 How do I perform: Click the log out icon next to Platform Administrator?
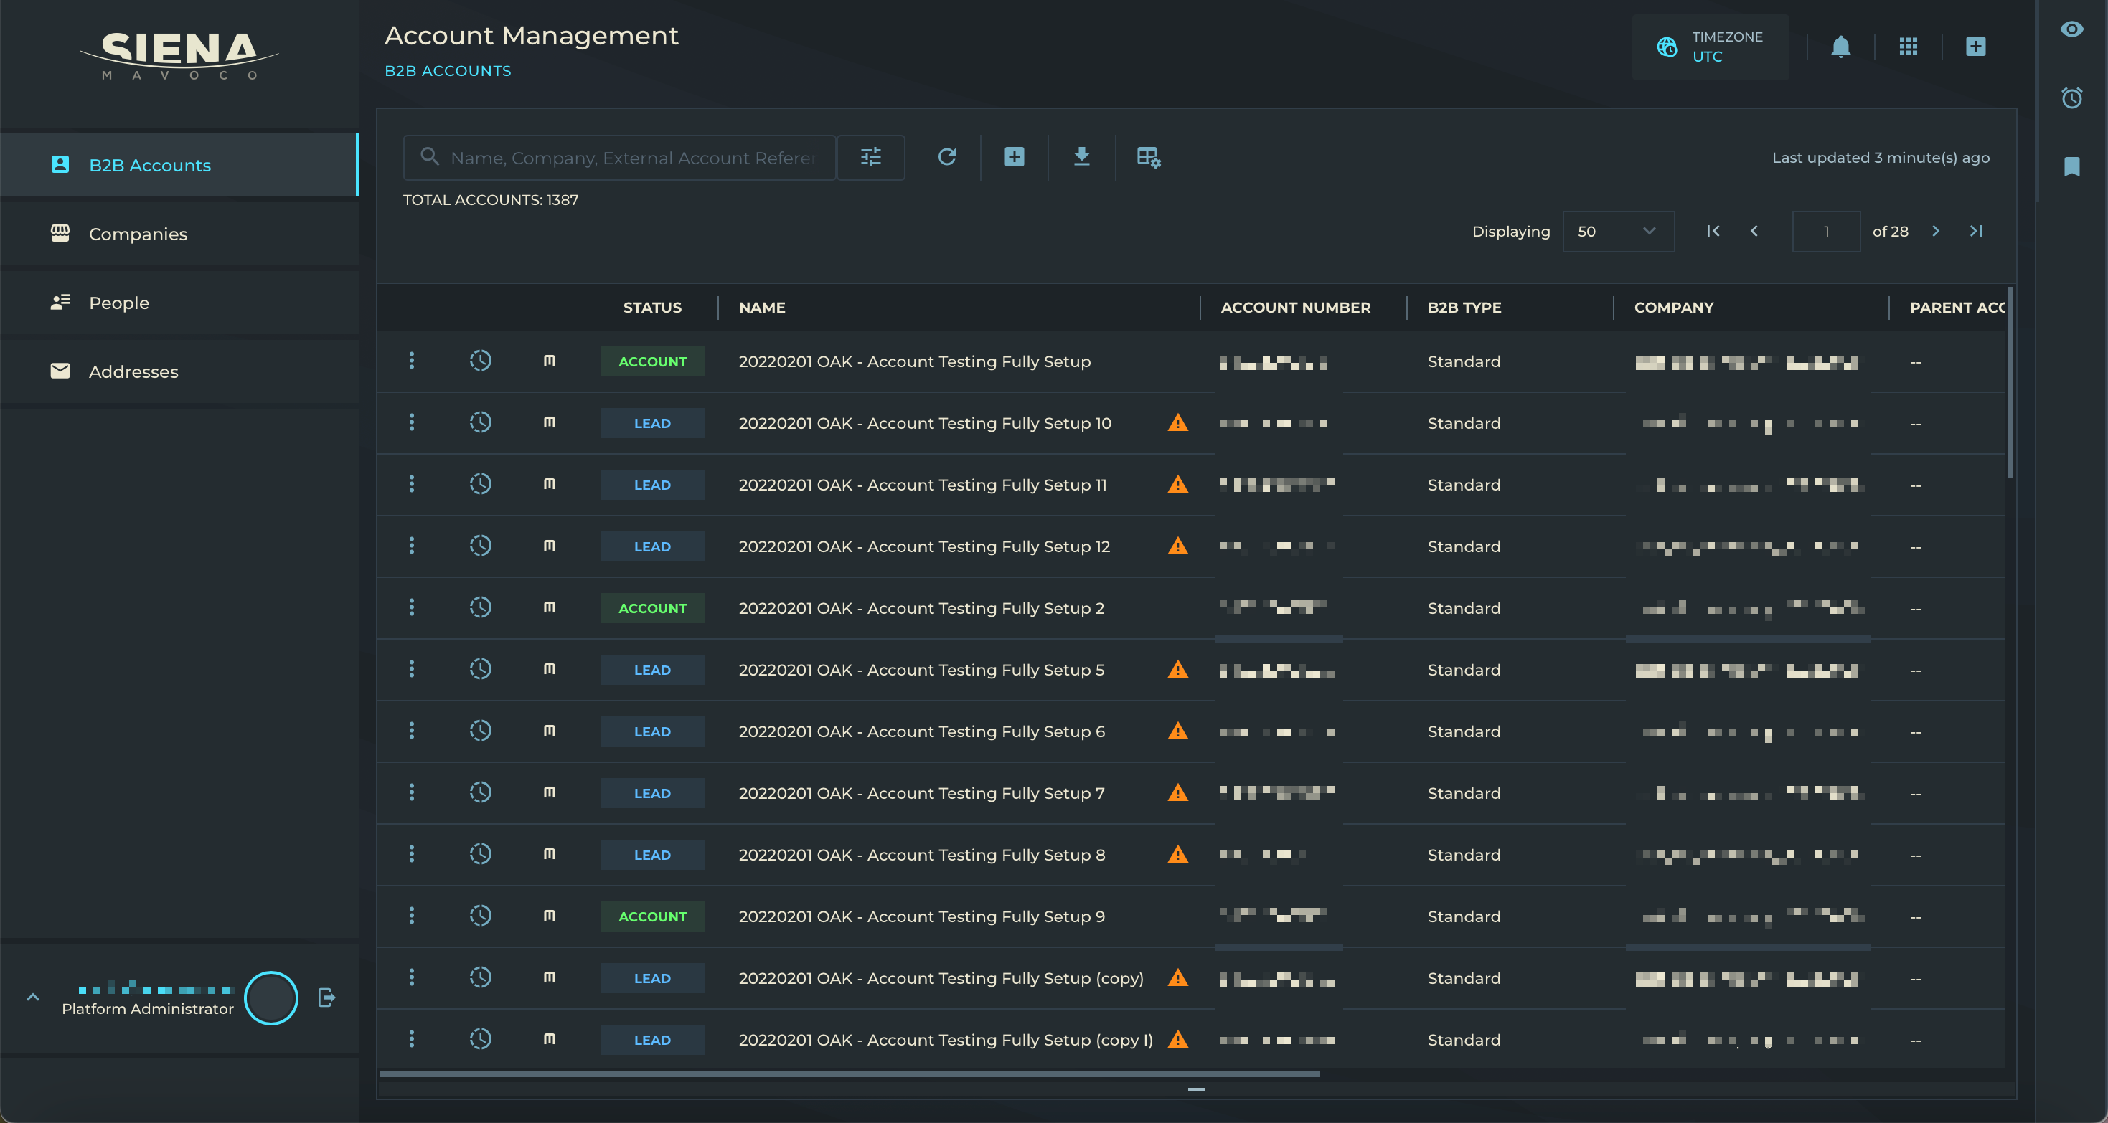[x=326, y=997]
